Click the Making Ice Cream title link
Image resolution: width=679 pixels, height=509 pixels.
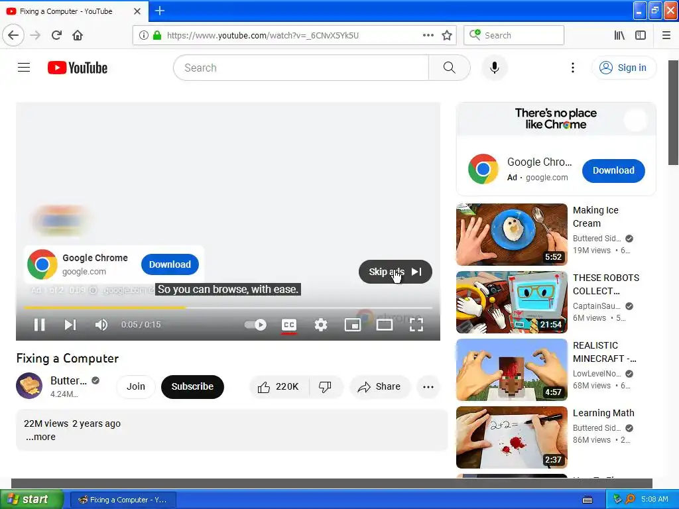click(x=595, y=217)
